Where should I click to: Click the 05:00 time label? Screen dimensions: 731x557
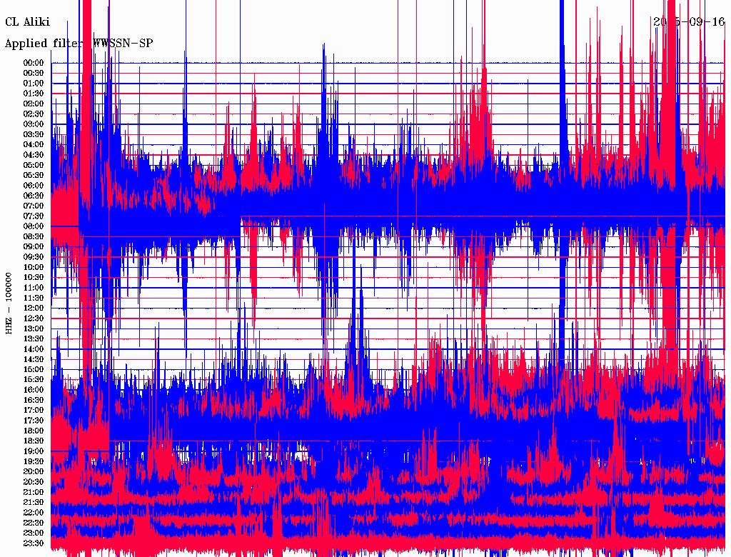coord(34,165)
